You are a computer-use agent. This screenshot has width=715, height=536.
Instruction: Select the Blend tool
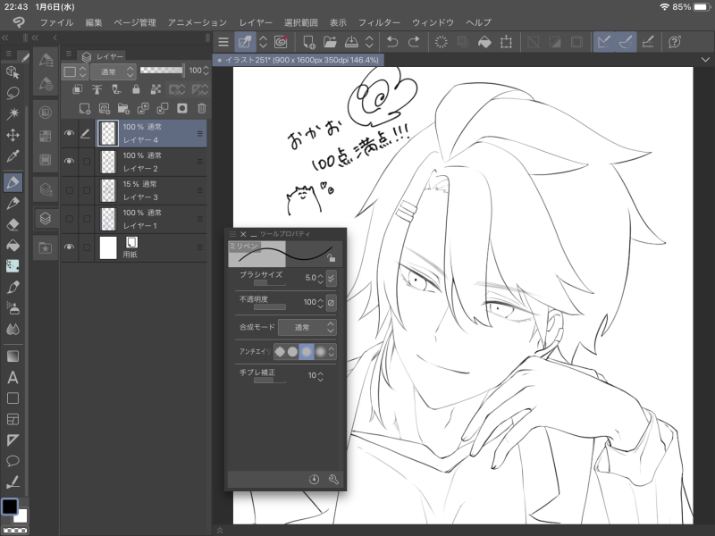(13, 329)
